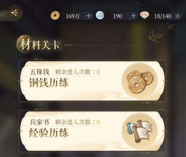Open the 经验历练 stage card
186x157 pixels.
92,131
